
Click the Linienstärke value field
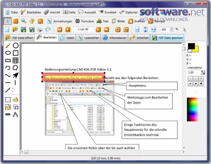point(194,72)
